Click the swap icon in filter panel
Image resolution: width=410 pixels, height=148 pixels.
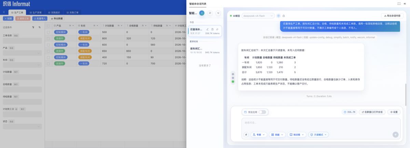[x=39, y=27]
